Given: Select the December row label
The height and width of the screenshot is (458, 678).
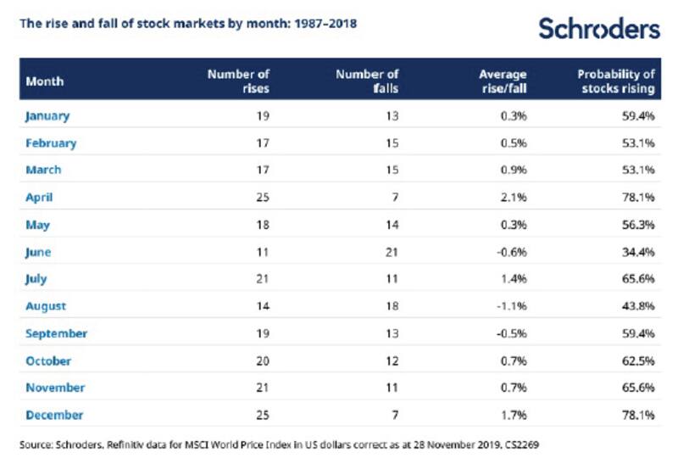Looking at the screenshot, I should point(54,415).
